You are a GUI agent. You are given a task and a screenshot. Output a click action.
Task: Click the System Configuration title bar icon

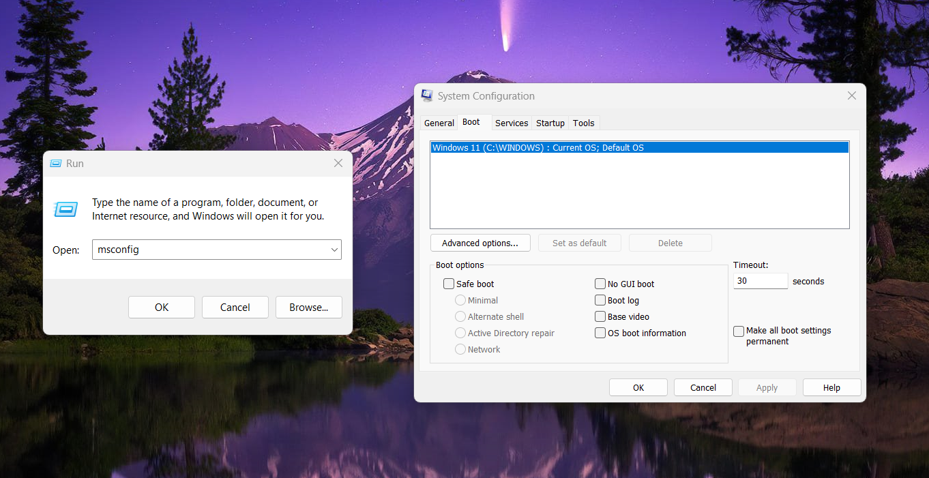[427, 95]
